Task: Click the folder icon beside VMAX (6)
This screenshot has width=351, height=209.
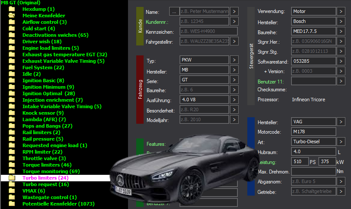Action: pos(12,191)
